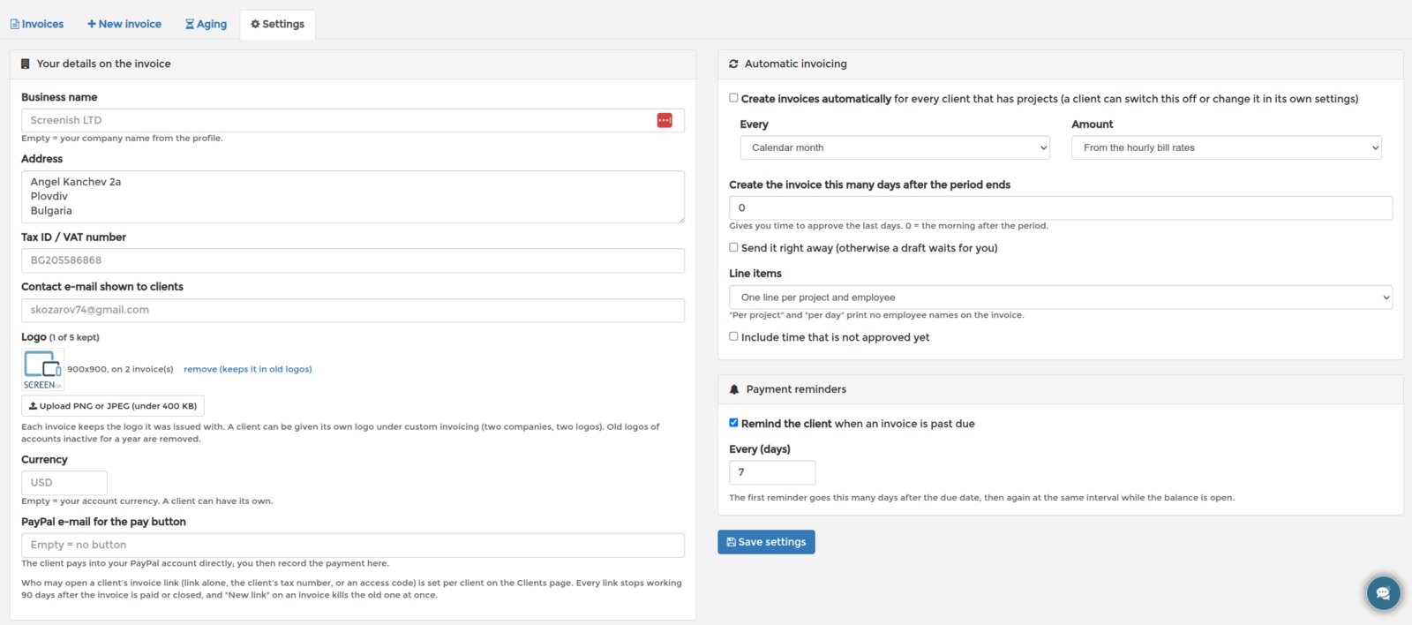The height and width of the screenshot is (625, 1412).
Task: Click the Every (days) reminder field
Action: pyautogui.click(x=772, y=472)
